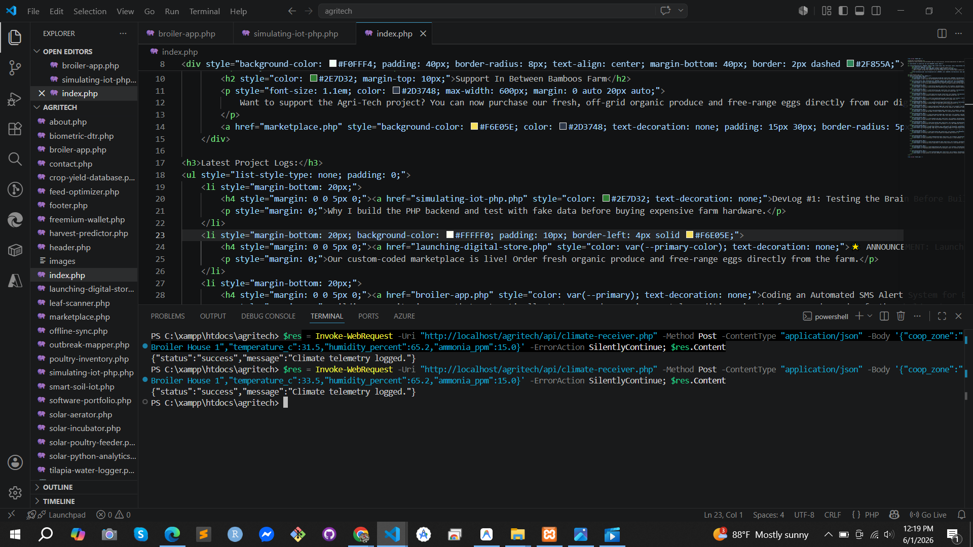
Task: Change end of line sequence CRLF
Action: (x=832, y=515)
